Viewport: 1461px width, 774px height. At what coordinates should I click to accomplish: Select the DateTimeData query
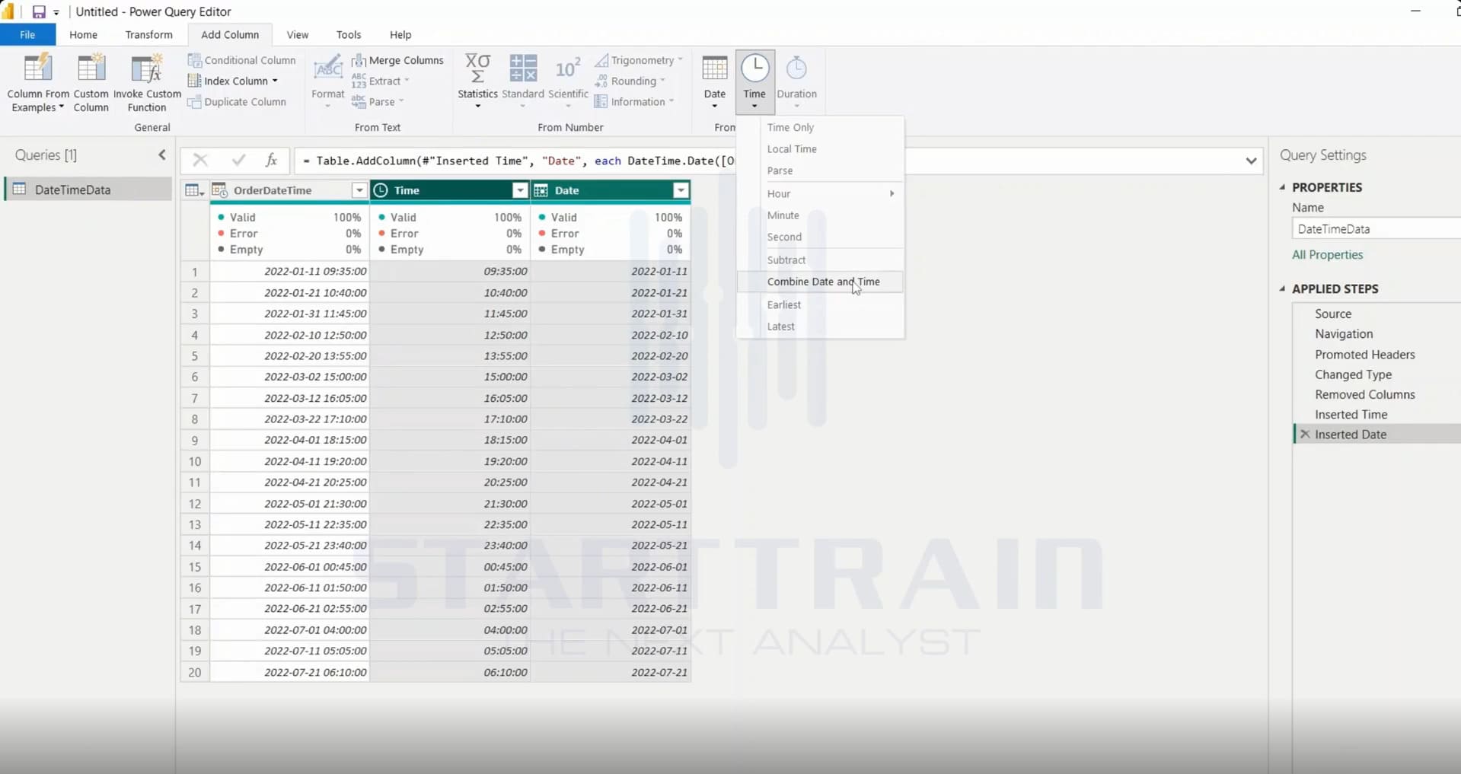88,190
